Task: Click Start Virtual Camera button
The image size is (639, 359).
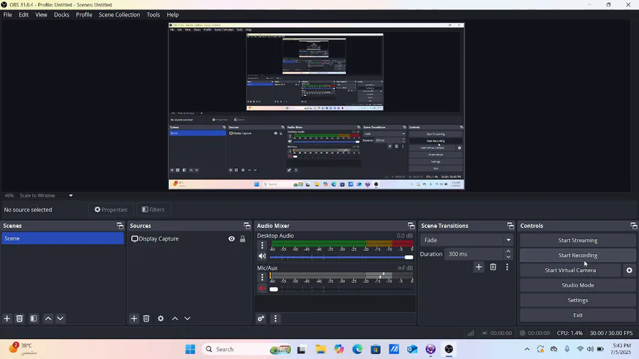Action: (x=570, y=270)
